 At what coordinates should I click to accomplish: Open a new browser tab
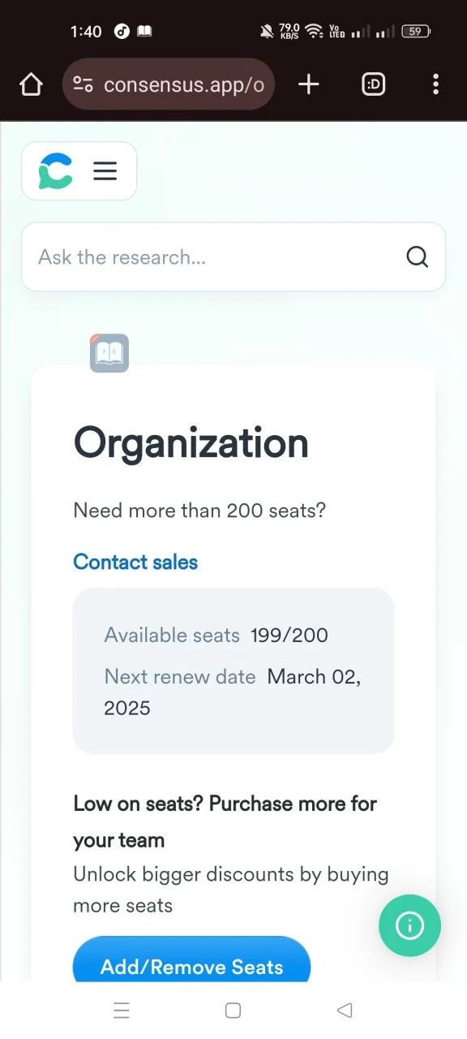309,84
